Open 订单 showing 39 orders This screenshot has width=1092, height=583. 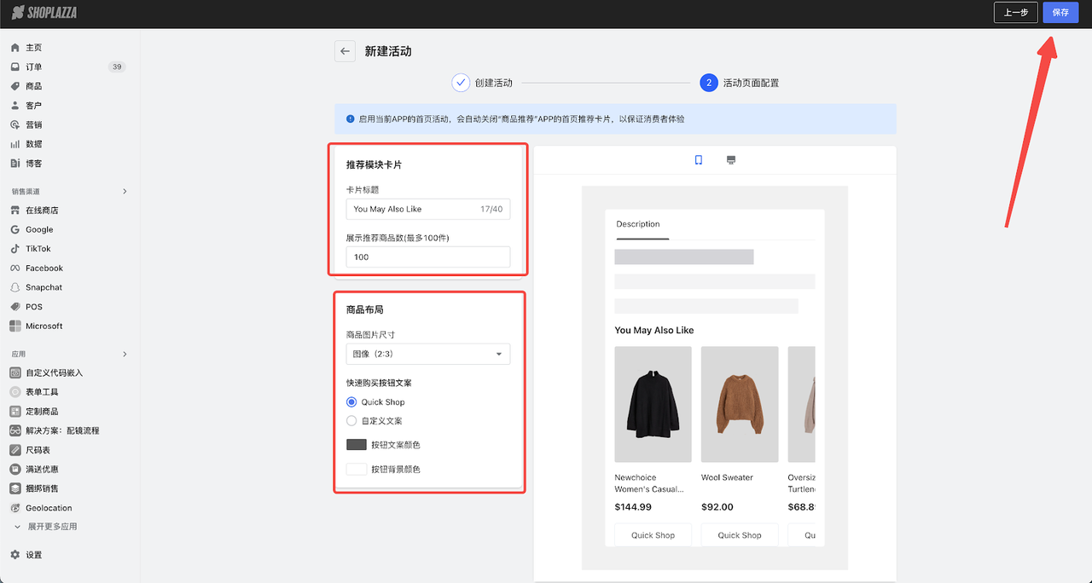30,66
